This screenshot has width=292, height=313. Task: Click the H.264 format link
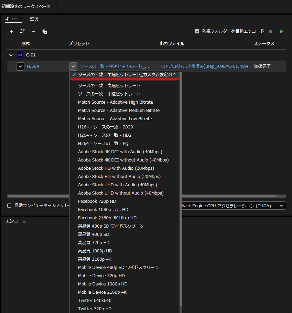[33, 66]
